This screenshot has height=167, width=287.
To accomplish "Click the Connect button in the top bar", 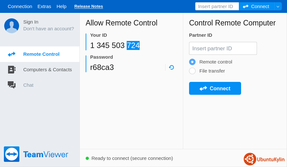I will pos(256,6).
